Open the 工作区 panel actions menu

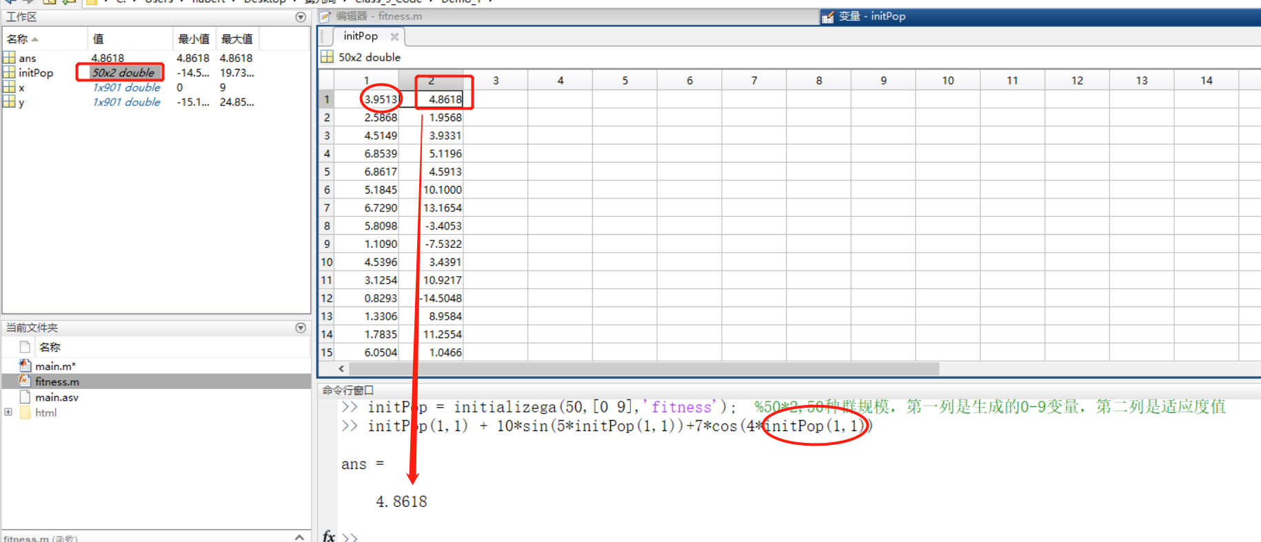pyautogui.click(x=301, y=17)
